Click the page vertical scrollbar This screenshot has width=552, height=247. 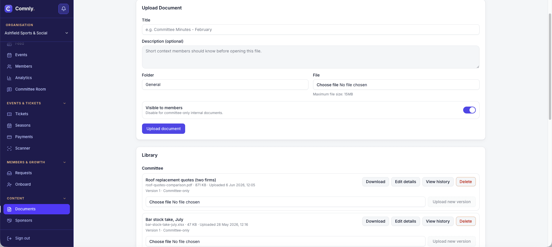(x=550, y=66)
